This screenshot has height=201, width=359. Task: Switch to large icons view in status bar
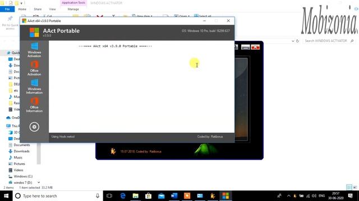click(355, 188)
